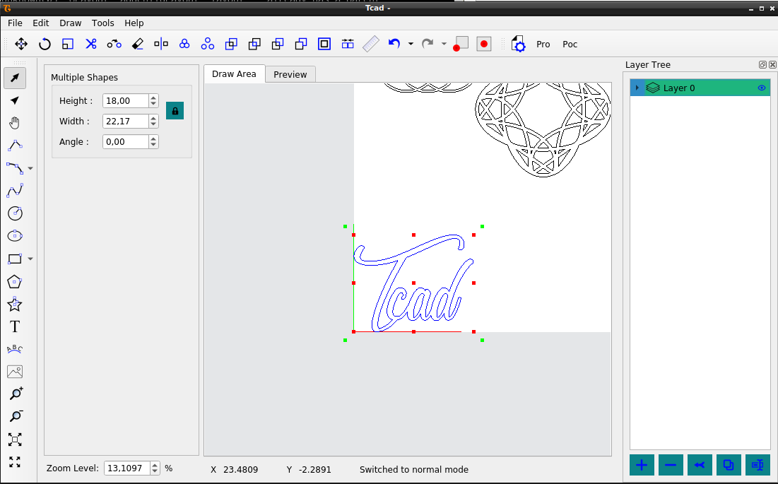Add a new layer with plus button
The height and width of the screenshot is (484, 778).
pyautogui.click(x=642, y=465)
